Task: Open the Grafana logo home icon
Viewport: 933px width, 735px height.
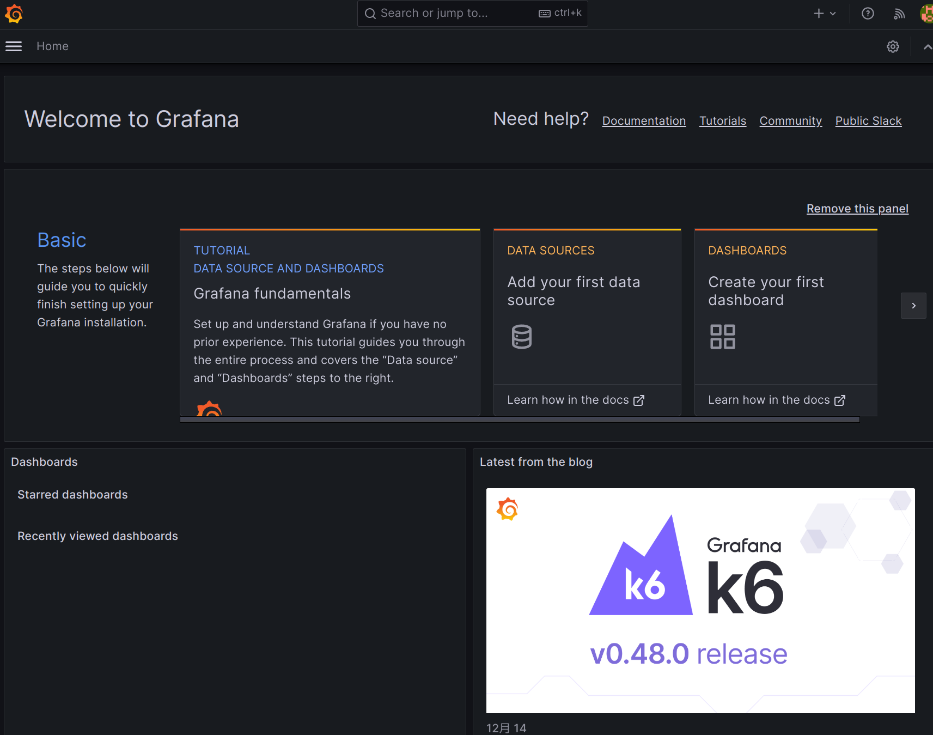Action: pyautogui.click(x=14, y=14)
